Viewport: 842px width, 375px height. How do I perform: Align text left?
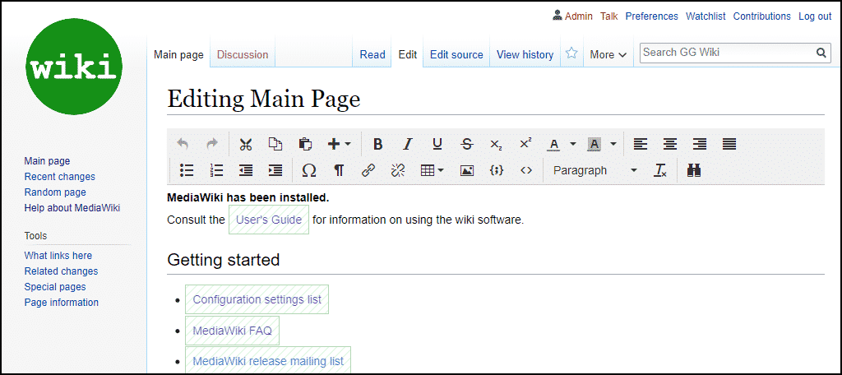click(x=640, y=144)
